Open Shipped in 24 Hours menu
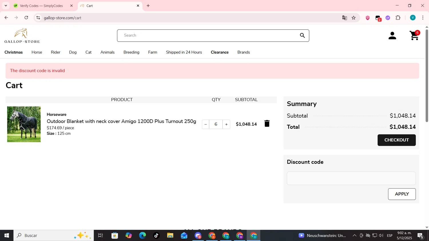Image resolution: width=429 pixels, height=241 pixels. point(184,52)
